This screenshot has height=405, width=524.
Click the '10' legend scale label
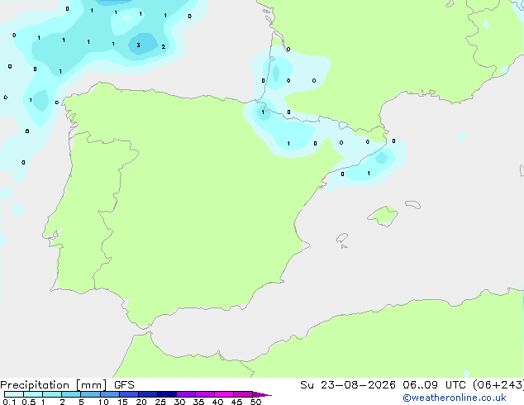(x=103, y=402)
